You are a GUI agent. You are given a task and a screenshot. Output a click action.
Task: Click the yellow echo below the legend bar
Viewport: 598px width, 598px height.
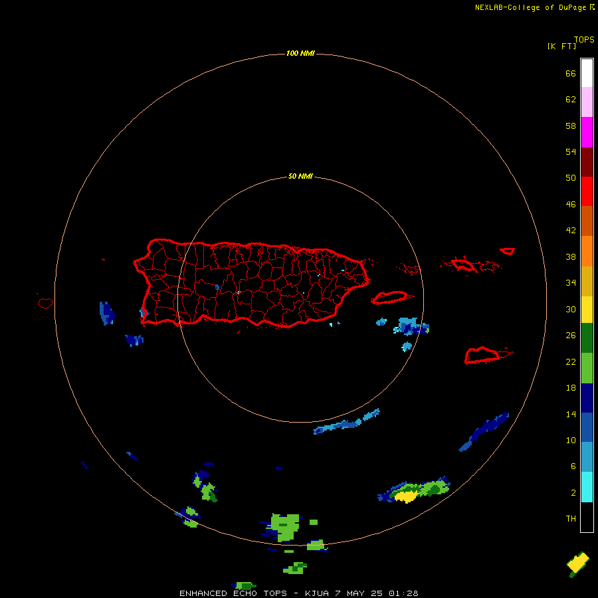pos(578,563)
